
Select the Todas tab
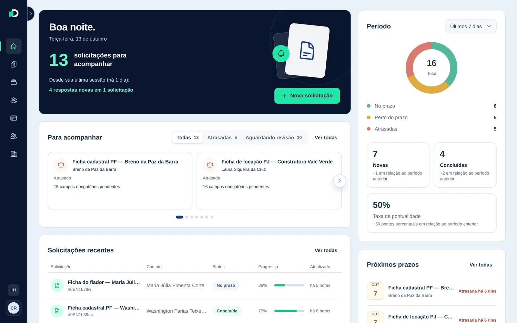point(187,137)
